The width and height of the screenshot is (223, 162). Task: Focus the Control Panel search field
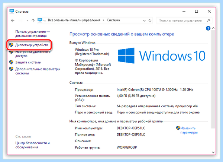tap(184, 20)
